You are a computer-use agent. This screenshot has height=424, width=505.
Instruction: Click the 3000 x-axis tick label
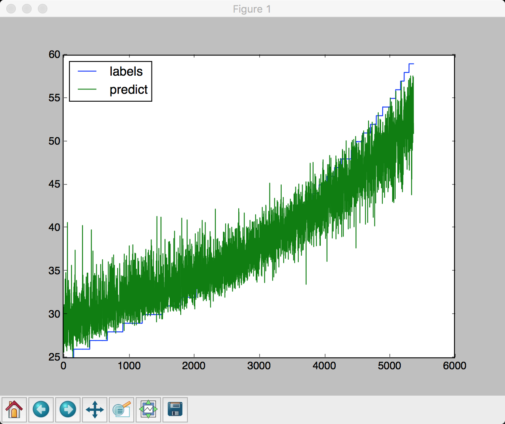click(259, 366)
